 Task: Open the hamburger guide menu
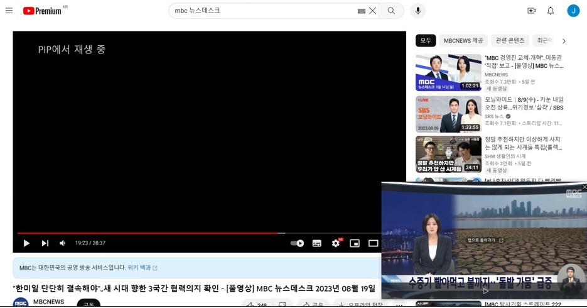coord(9,11)
